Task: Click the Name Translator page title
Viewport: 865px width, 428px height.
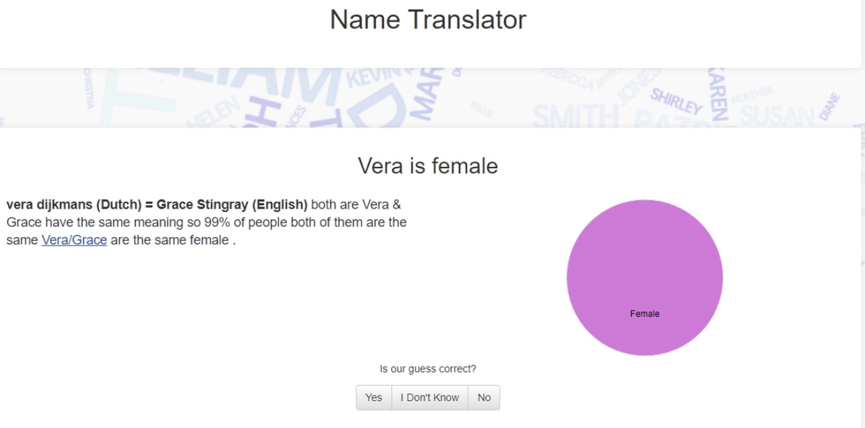Action: [428, 20]
